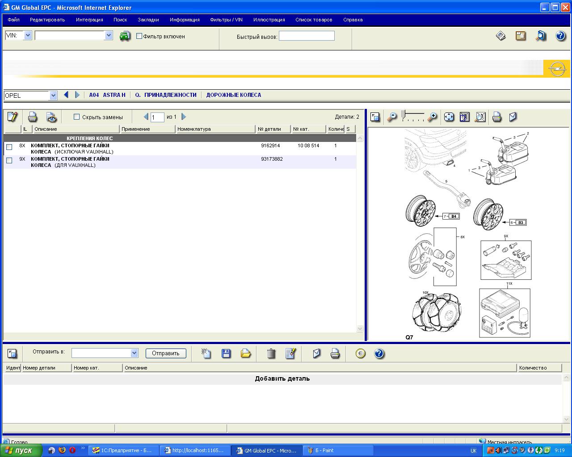Delete items with trash can icon

(x=271, y=353)
